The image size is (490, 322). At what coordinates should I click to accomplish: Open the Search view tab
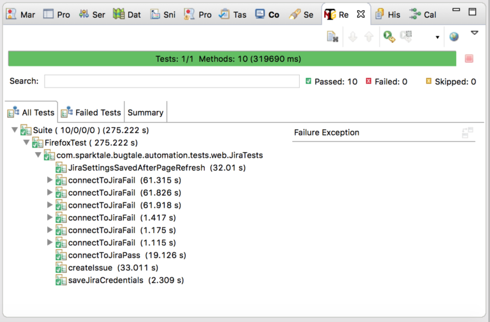point(301,15)
